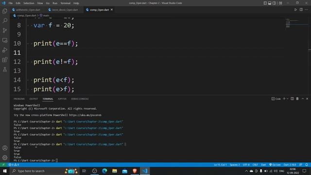Switch to the Output panel tab
Screen dimensions: 311x175
[34, 99]
